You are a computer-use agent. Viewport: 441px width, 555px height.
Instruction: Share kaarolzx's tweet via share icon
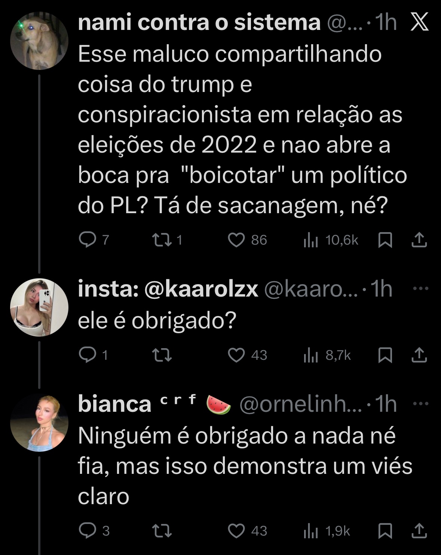(x=419, y=355)
